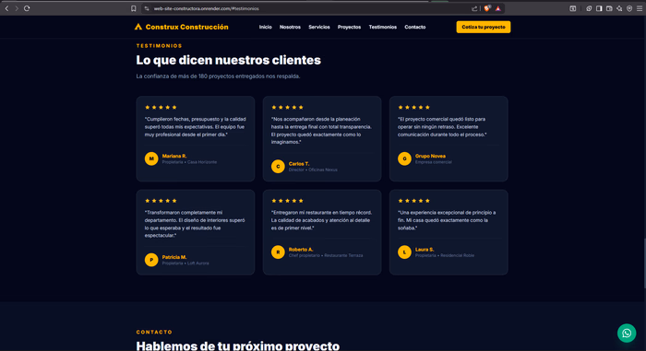The width and height of the screenshot is (646, 351).
Task: Toggle the browser sidebar panel icon
Action: click(599, 8)
